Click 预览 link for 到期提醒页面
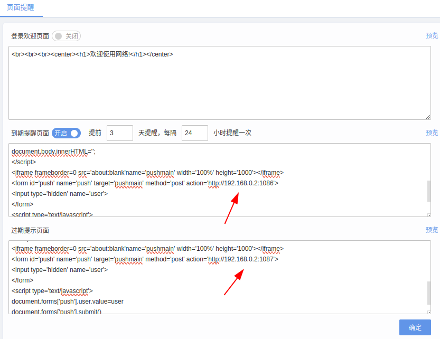Screen dimensions: 440x339 (432, 133)
